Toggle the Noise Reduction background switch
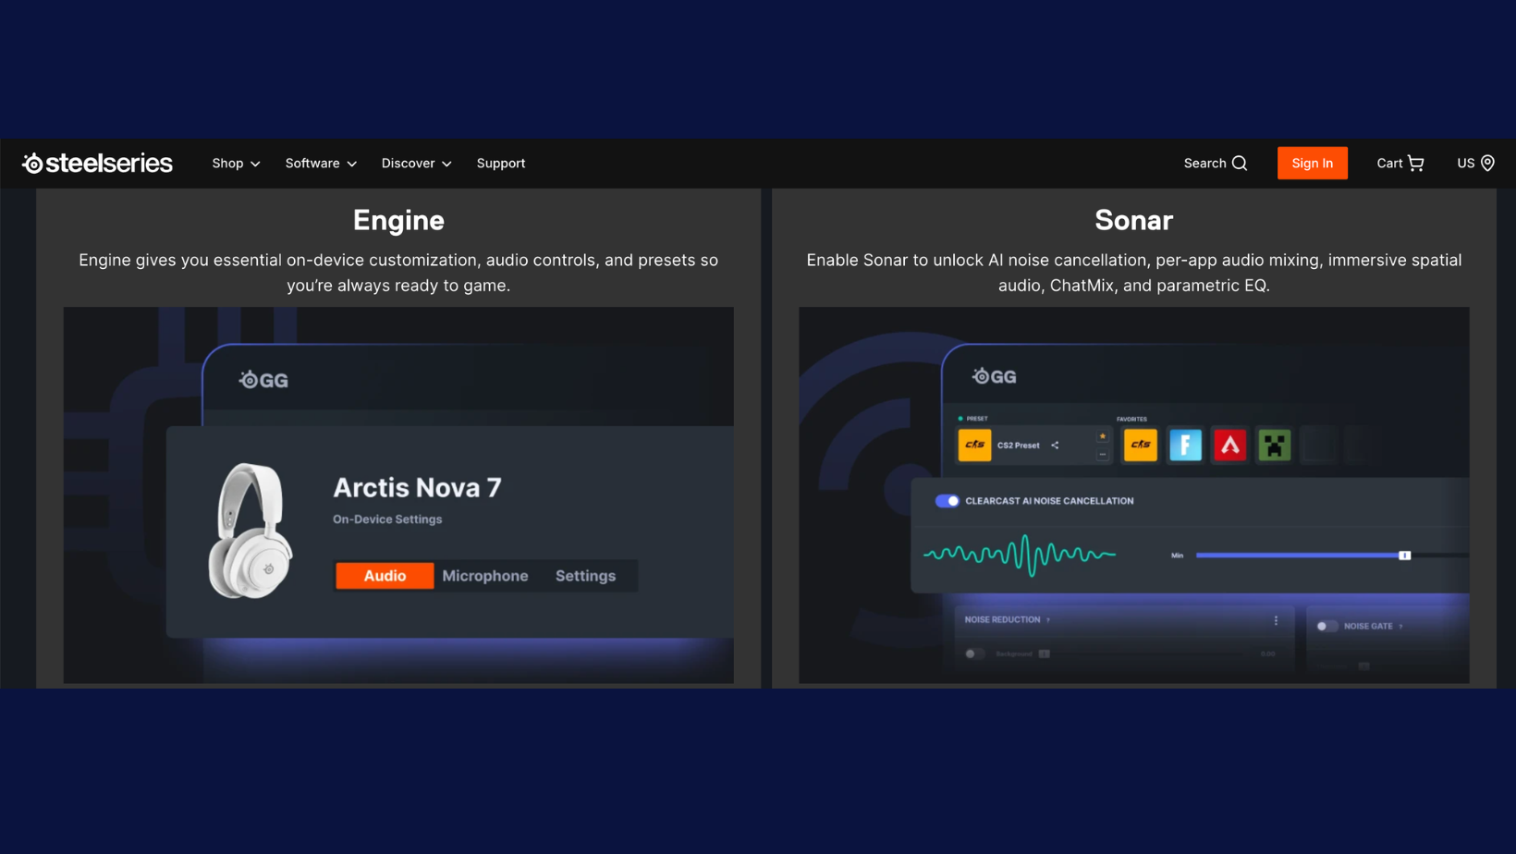1516x854 pixels. pos(974,653)
